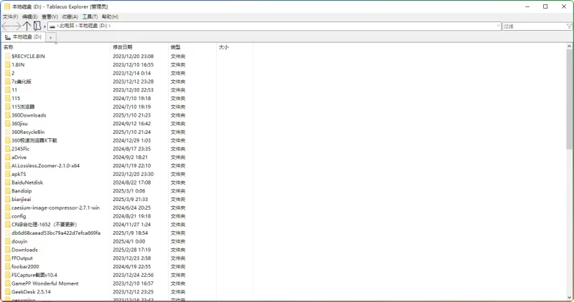
Task: Select the CR综合处理-1652 folder
Action: click(x=44, y=224)
